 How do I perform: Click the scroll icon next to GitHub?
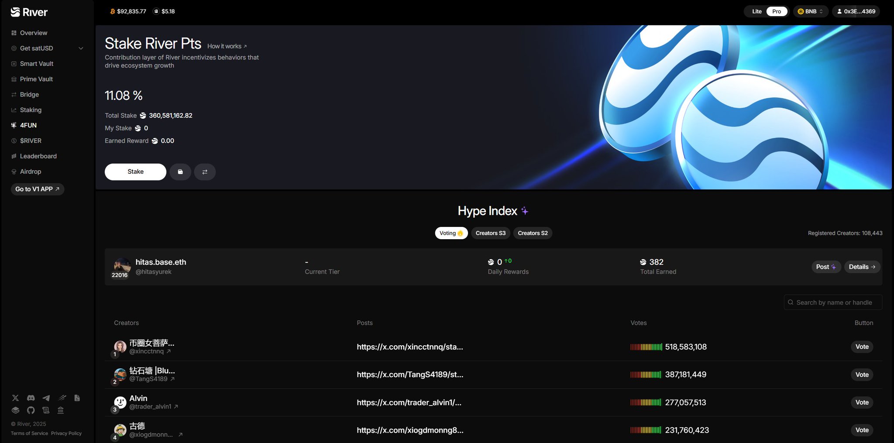46,410
